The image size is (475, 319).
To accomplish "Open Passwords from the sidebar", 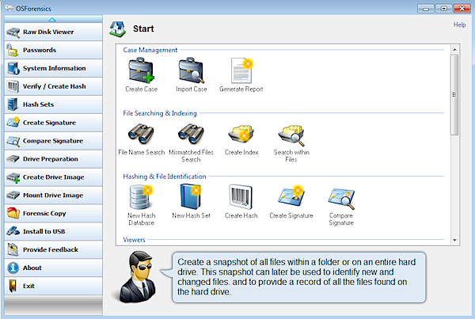I will 51,50.
